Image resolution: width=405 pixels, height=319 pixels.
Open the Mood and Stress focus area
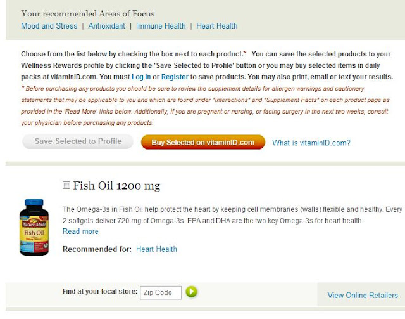pos(46,26)
